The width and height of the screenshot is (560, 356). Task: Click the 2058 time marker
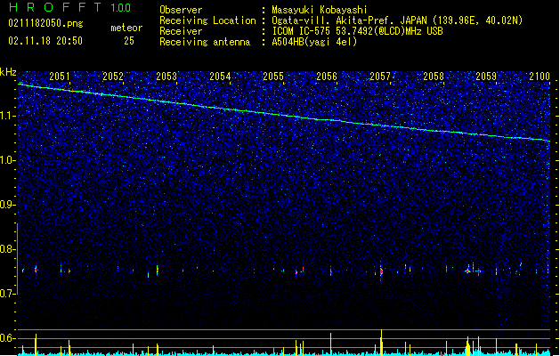pos(434,77)
